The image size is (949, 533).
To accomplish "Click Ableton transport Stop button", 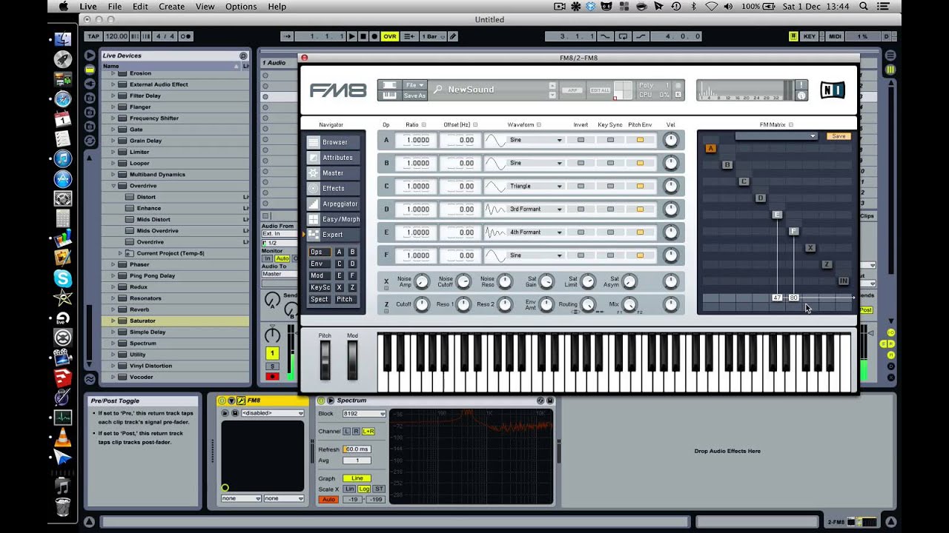I will click(x=363, y=36).
